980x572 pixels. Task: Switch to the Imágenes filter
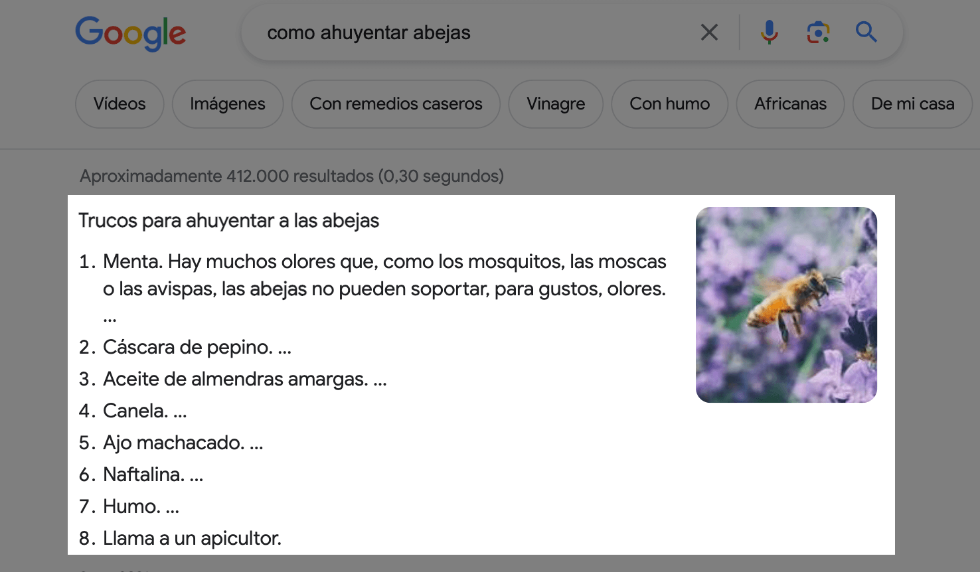(228, 104)
